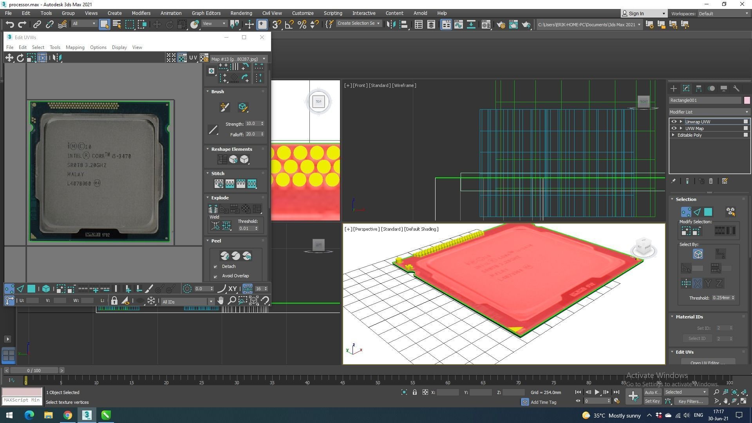752x423 pixels.
Task: Click the Pan view hand icon in Edit UVWs
Action: (221, 300)
